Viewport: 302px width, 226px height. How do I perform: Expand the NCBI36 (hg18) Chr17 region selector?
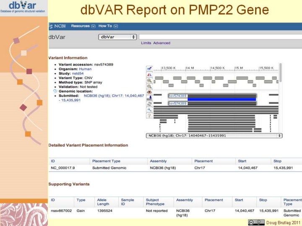point(214,136)
